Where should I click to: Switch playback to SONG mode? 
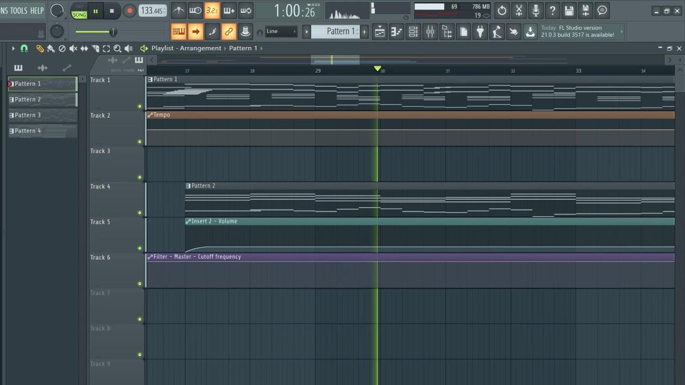79,14
